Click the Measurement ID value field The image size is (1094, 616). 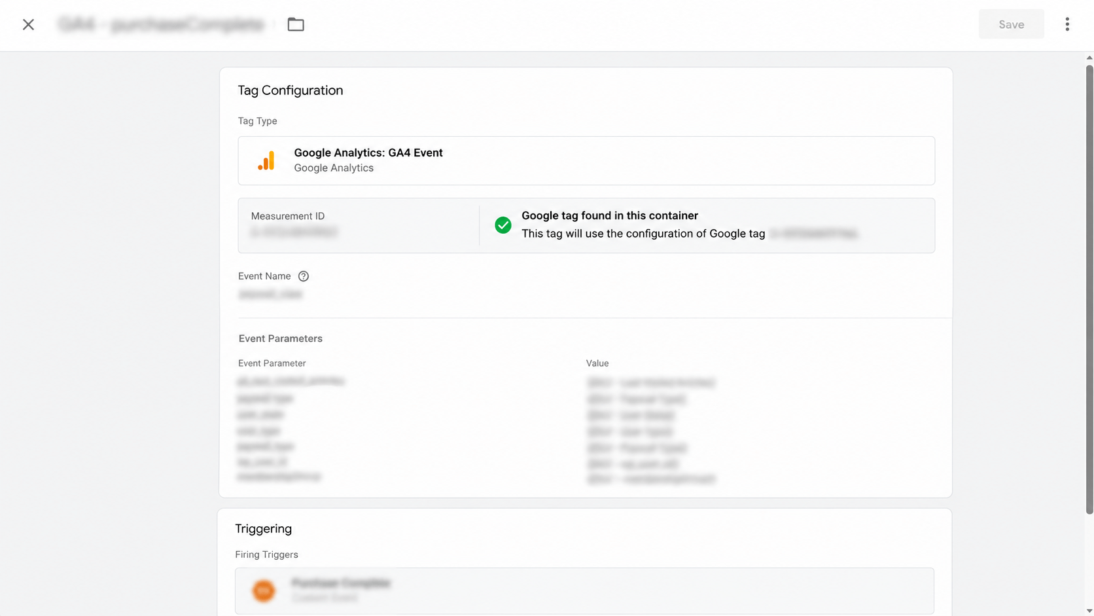coord(294,232)
